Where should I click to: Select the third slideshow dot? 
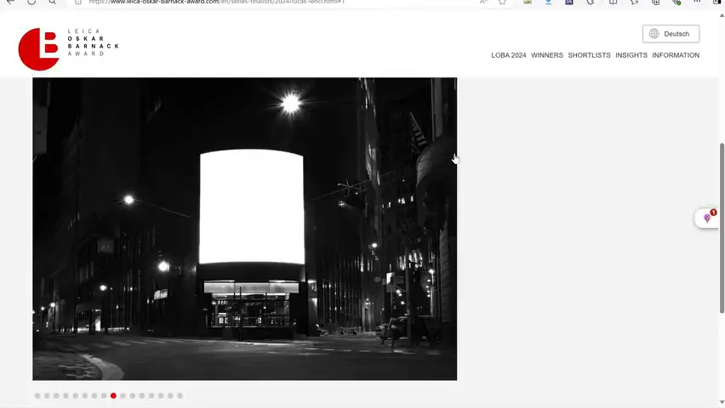56,395
